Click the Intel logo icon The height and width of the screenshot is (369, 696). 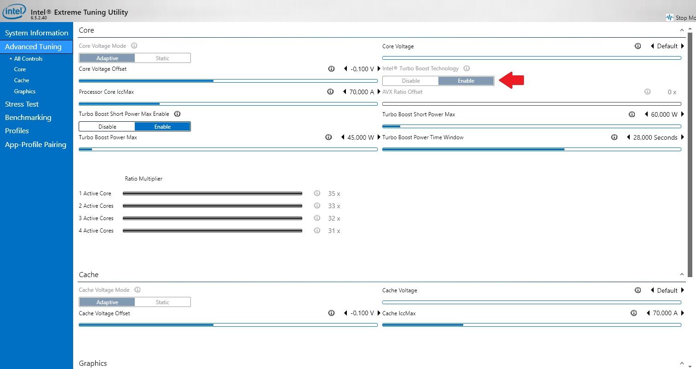click(x=14, y=11)
